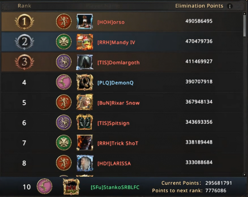Select player [BuN]Rixar Snow
Screen dimensions: 248x197
point(118,103)
